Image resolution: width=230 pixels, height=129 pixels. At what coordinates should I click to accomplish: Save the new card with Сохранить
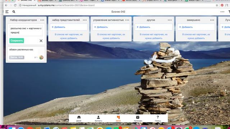tap(17, 40)
